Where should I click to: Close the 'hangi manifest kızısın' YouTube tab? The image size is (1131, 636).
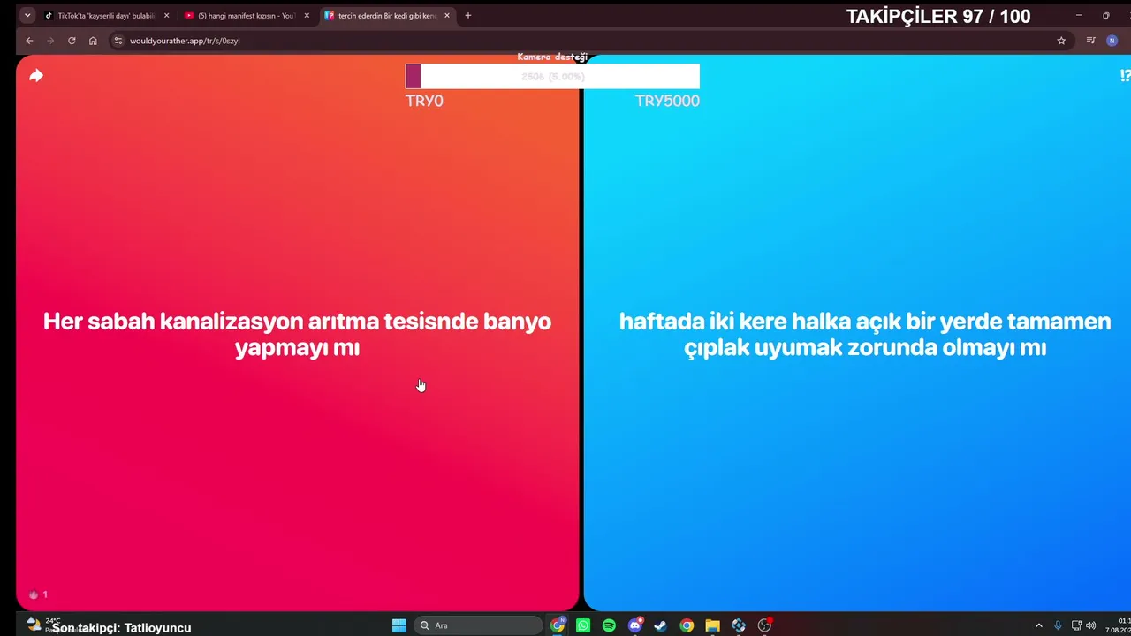(x=307, y=15)
